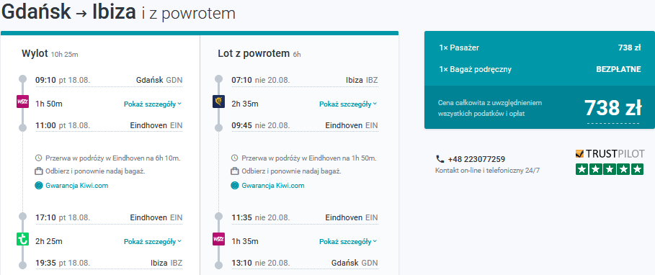Expand Pokaż szczegóły for the 2h 35m flight
This screenshot has width=655, height=275.
point(348,104)
